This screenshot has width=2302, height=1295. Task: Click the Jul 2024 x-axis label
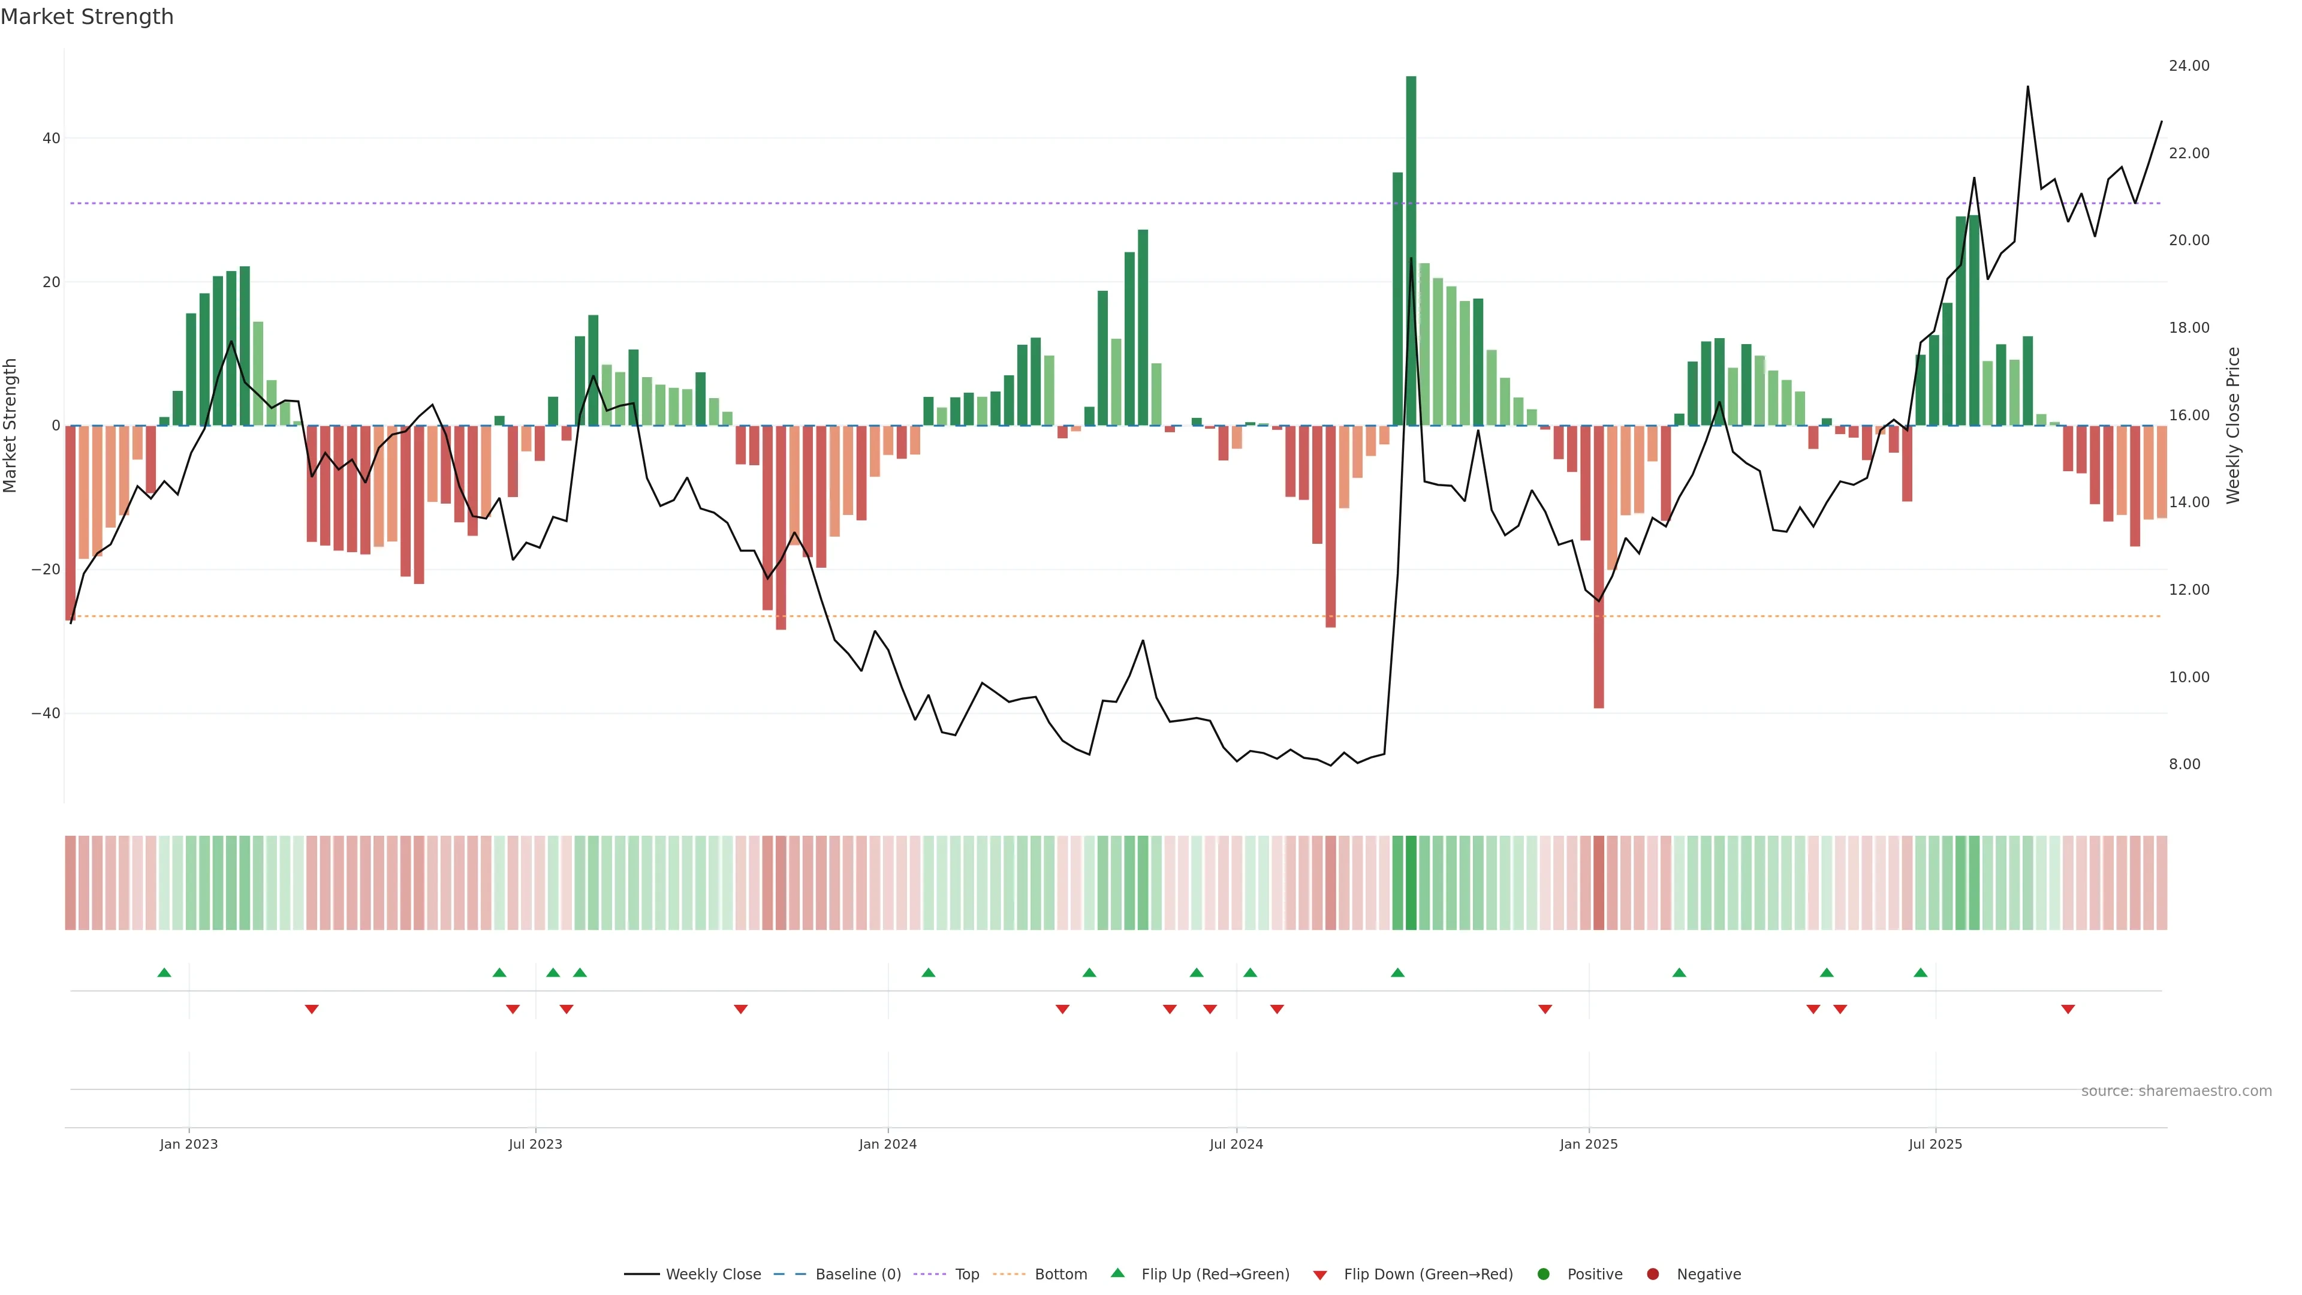(x=1236, y=1144)
